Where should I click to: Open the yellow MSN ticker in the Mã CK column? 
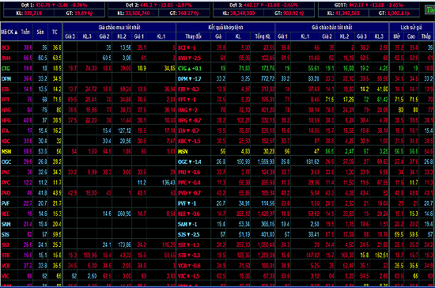[x=6, y=151]
